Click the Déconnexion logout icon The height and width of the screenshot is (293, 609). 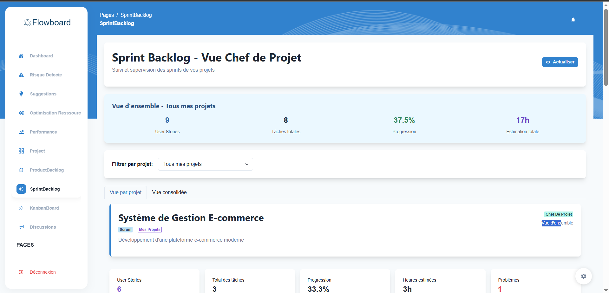click(x=21, y=272)
